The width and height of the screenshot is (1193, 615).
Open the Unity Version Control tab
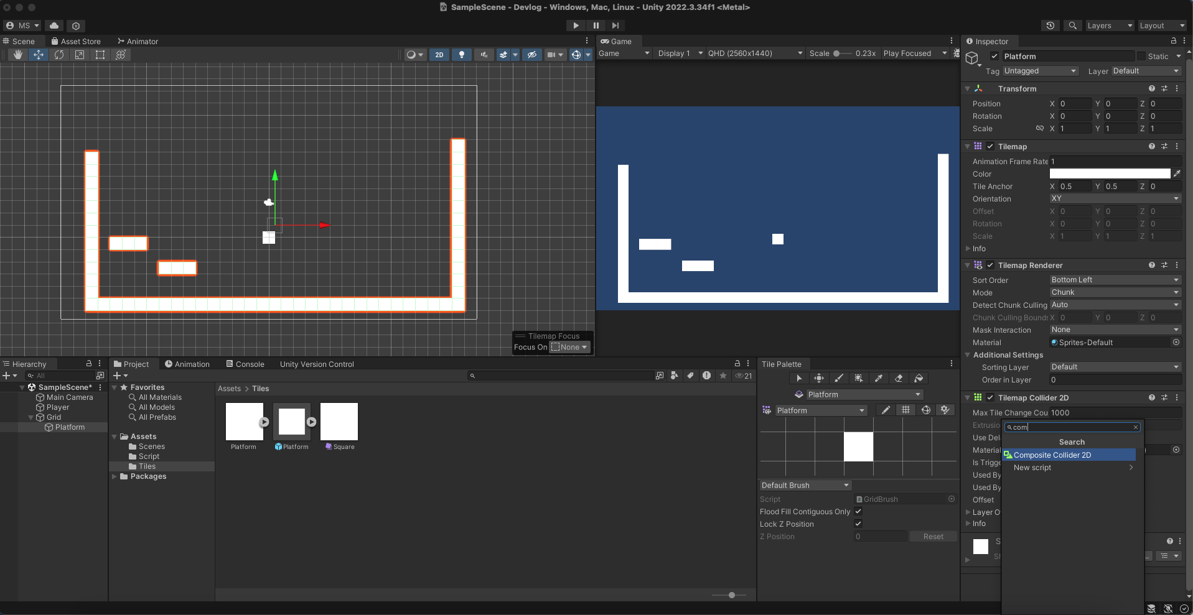pyautogui.click(x=317, y=364)
